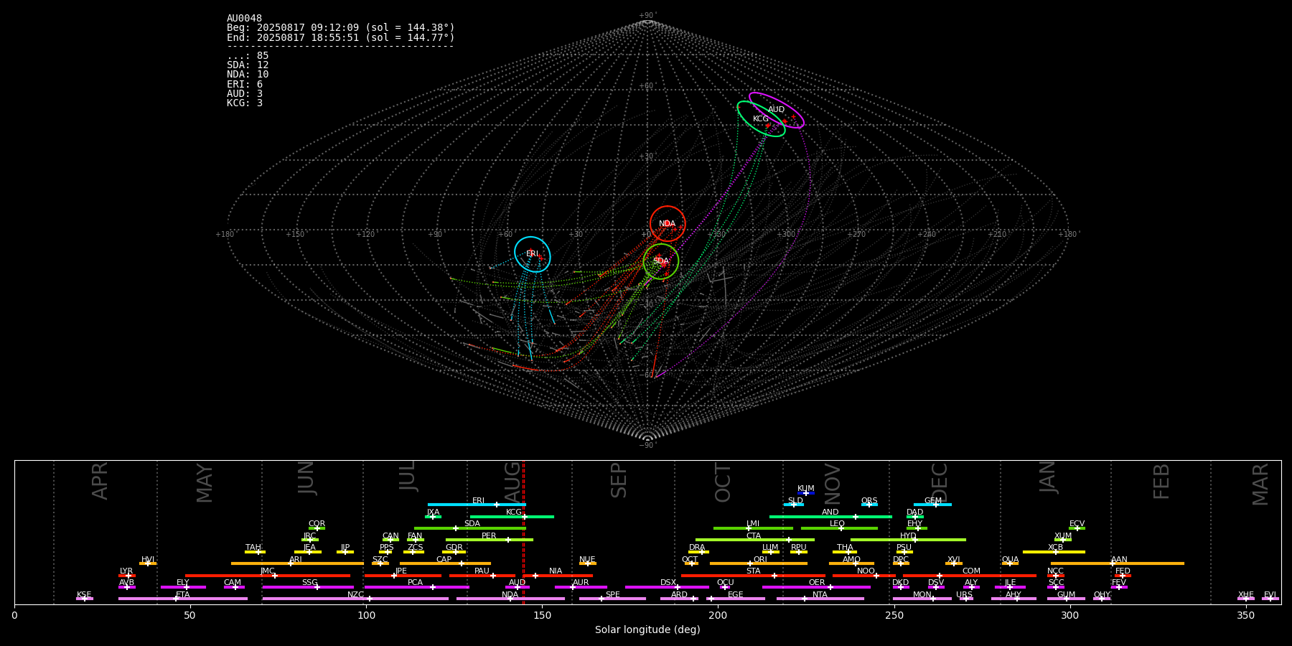Click the GEM shower label in timeline
Image resolution: width=1292 pixels, height=646 pixels.
point(933,501)
